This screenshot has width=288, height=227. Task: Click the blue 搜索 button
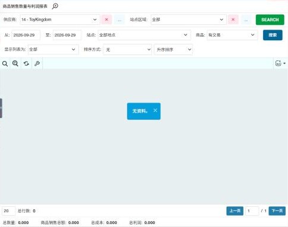tap(273, 35)
